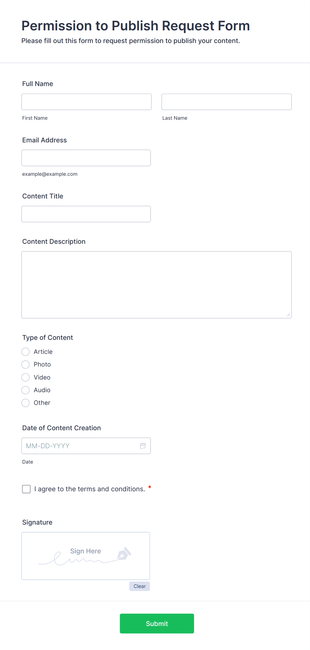
Task: Choose Photo as the content type
Action: click(x=25, y=364)
